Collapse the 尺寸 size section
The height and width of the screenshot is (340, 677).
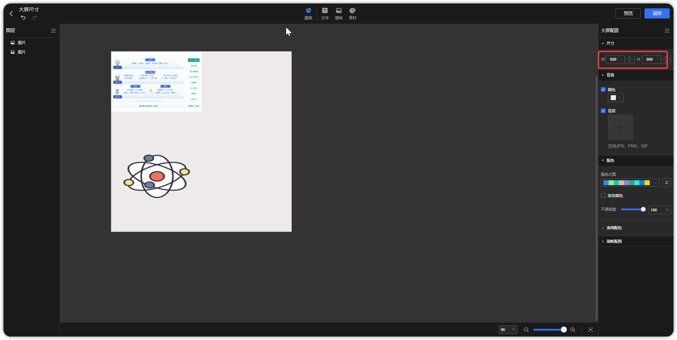coord(603,43)
